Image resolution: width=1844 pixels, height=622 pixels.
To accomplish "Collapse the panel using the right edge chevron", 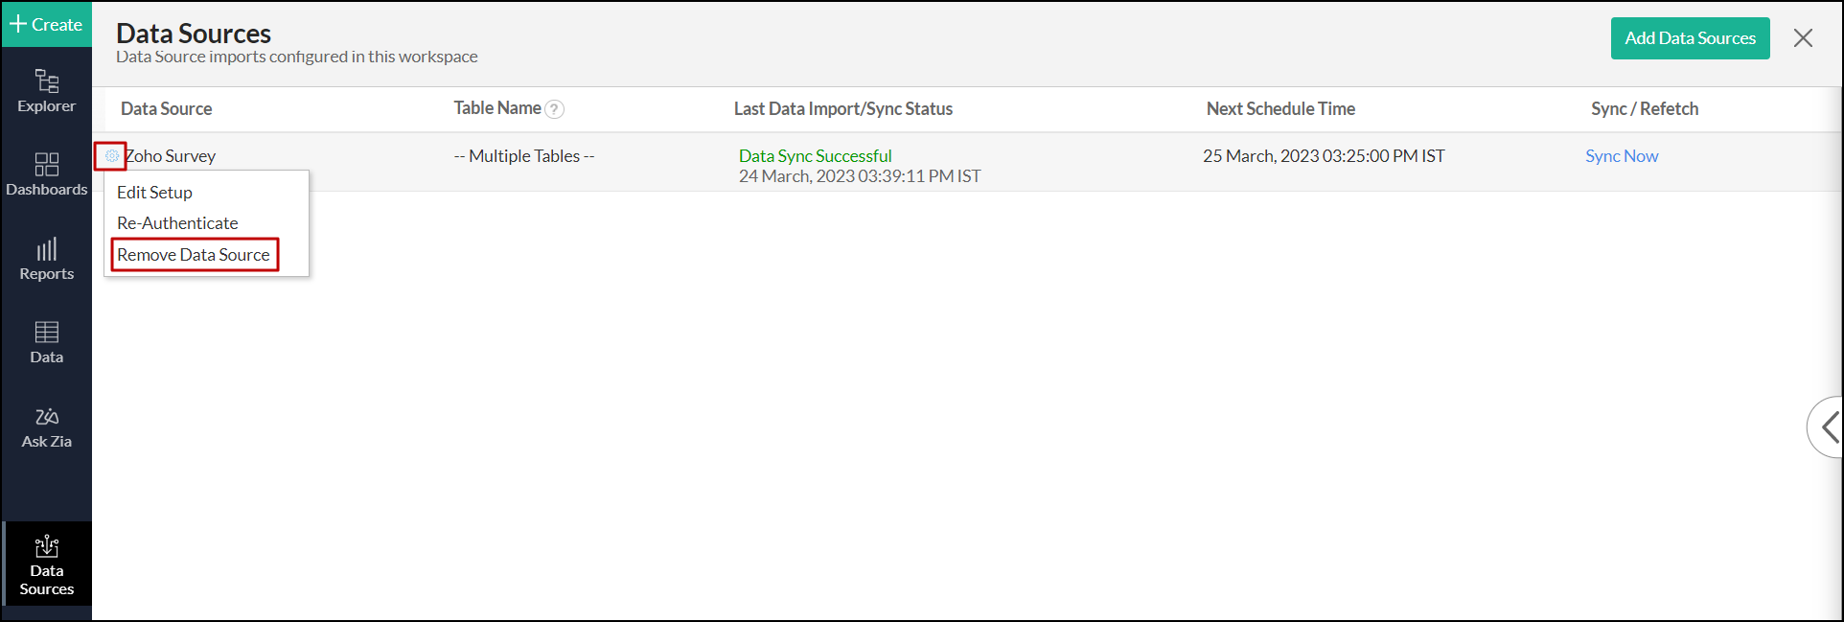I will (1829, 427).
